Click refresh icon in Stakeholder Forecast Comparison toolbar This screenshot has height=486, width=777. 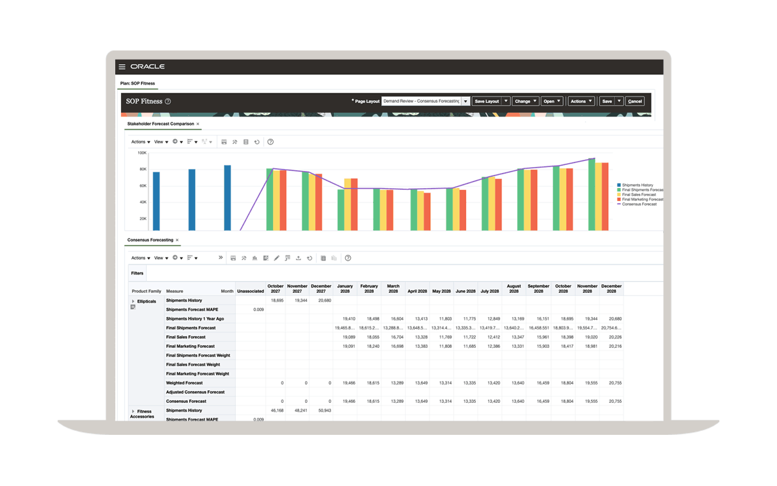click(x=257, y=142)
